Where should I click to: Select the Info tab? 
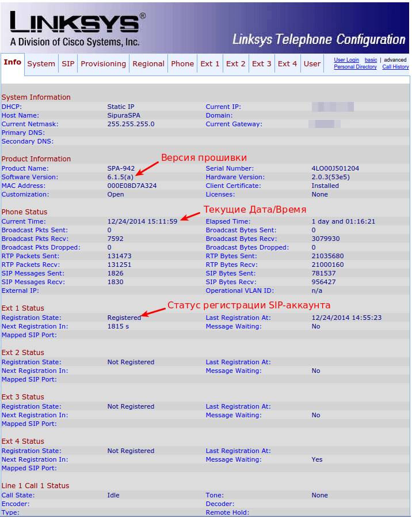click(13, 62)
